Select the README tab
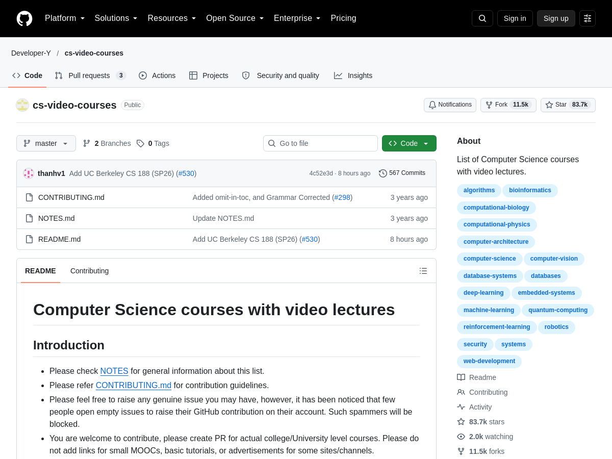This screenshot has height=459, width=612. [40, 271]
